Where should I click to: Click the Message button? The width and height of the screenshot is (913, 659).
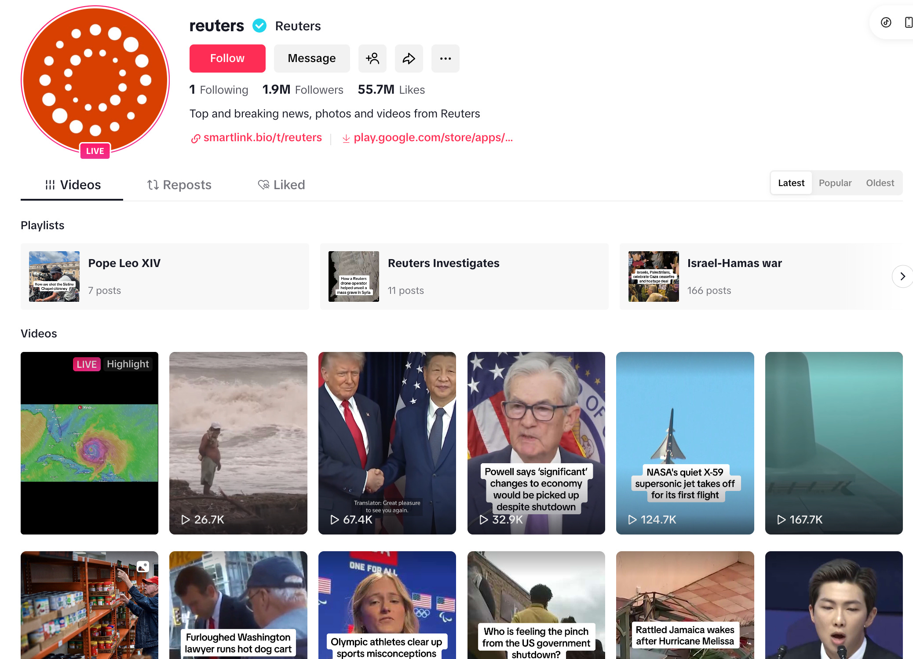tap(311, 59)
